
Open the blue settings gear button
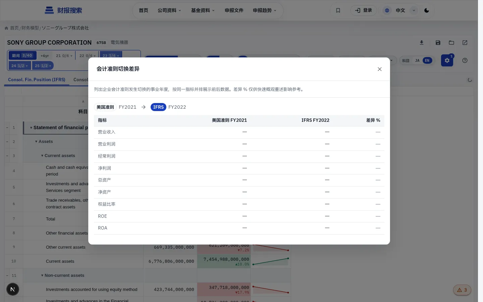click(447, 60)
